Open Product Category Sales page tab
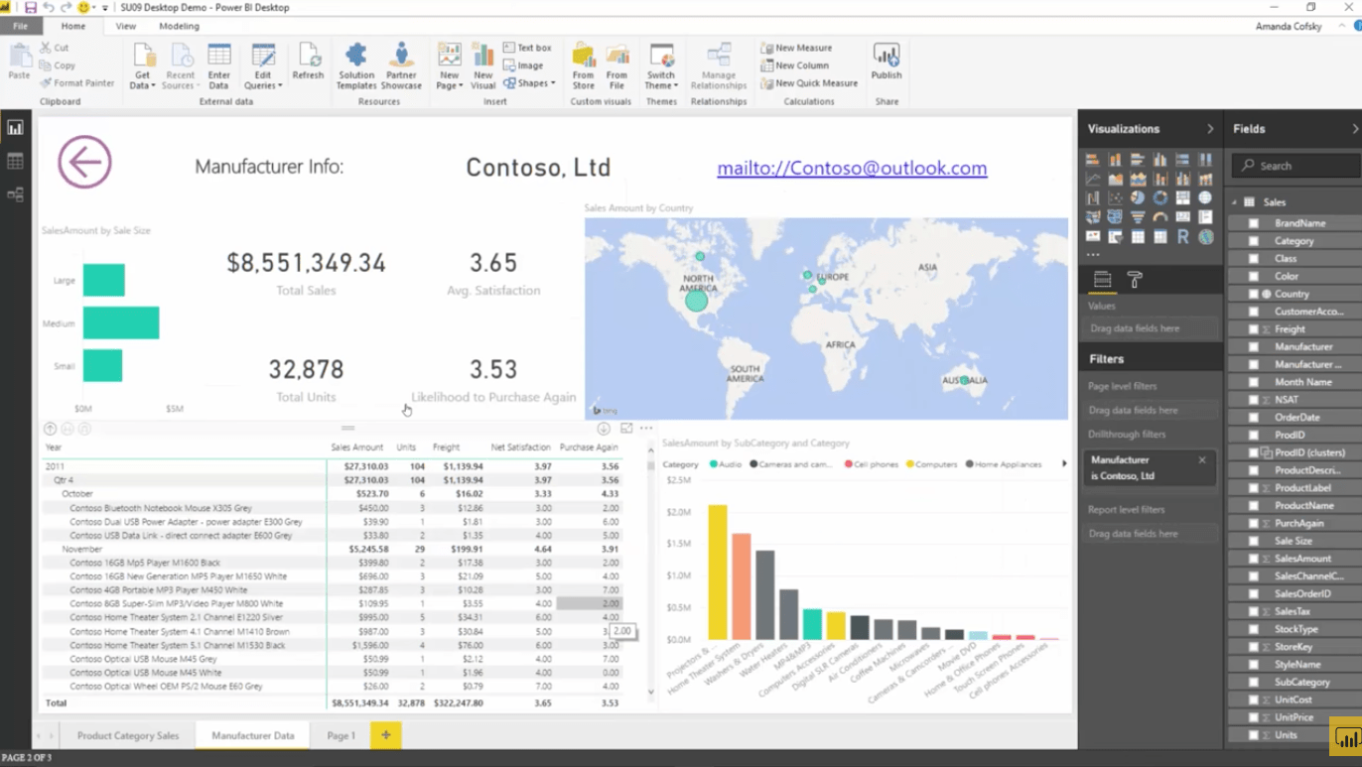The height and width of the screenshot is (767, 1362). tap(128, 735)
